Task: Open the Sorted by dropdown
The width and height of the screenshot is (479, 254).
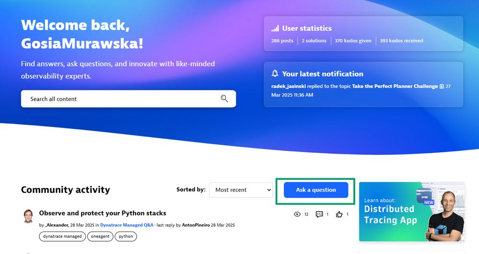Action: coord(241,190)
